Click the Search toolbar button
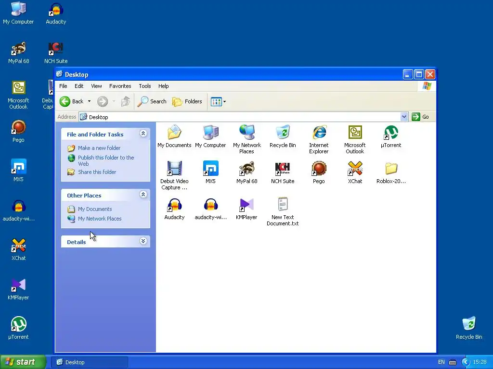 point(152,101)
